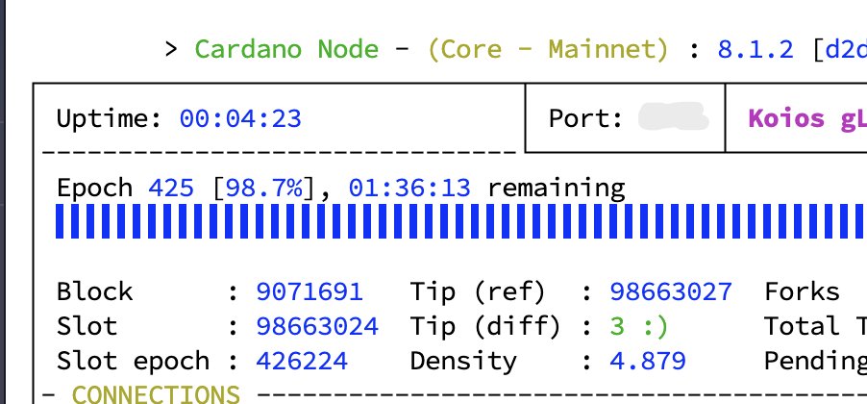
Task: Click the blurred Port value
Action: pos(674,116)
